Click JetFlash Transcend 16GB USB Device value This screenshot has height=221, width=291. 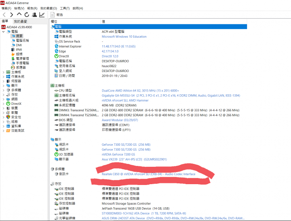pos(135,208)
